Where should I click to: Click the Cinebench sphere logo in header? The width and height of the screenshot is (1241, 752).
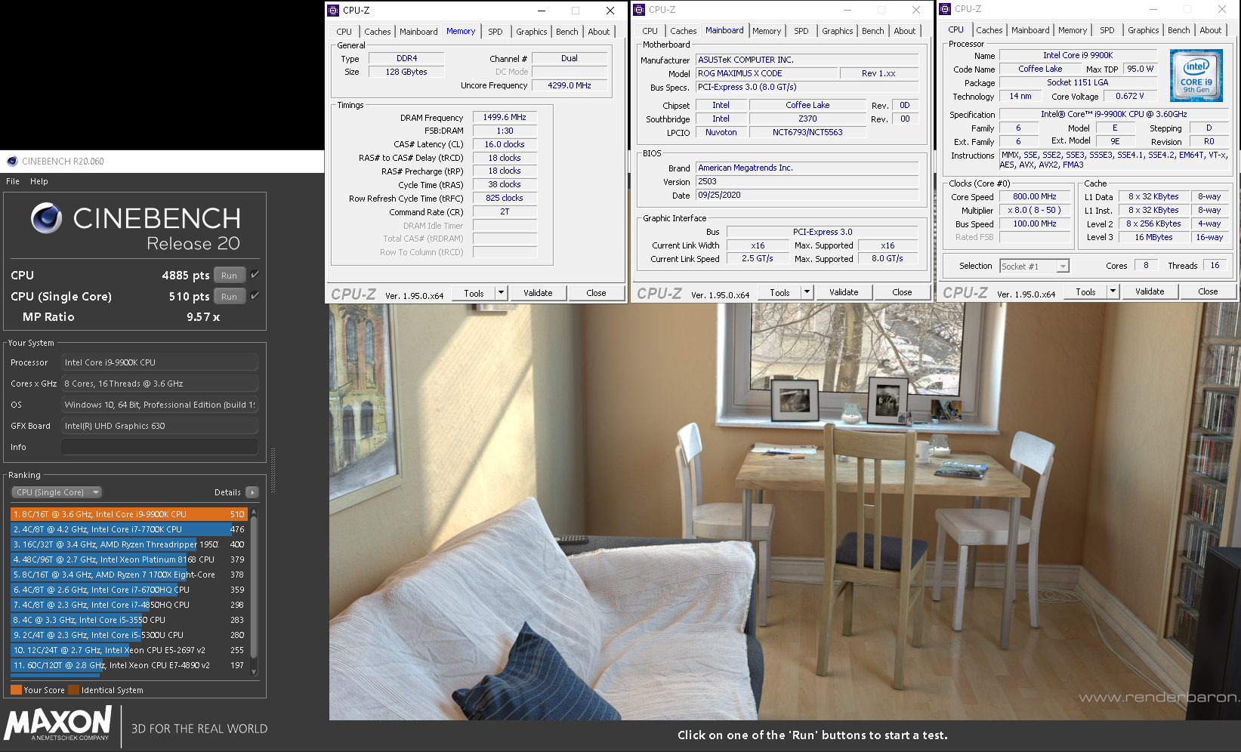click(47, 218)
